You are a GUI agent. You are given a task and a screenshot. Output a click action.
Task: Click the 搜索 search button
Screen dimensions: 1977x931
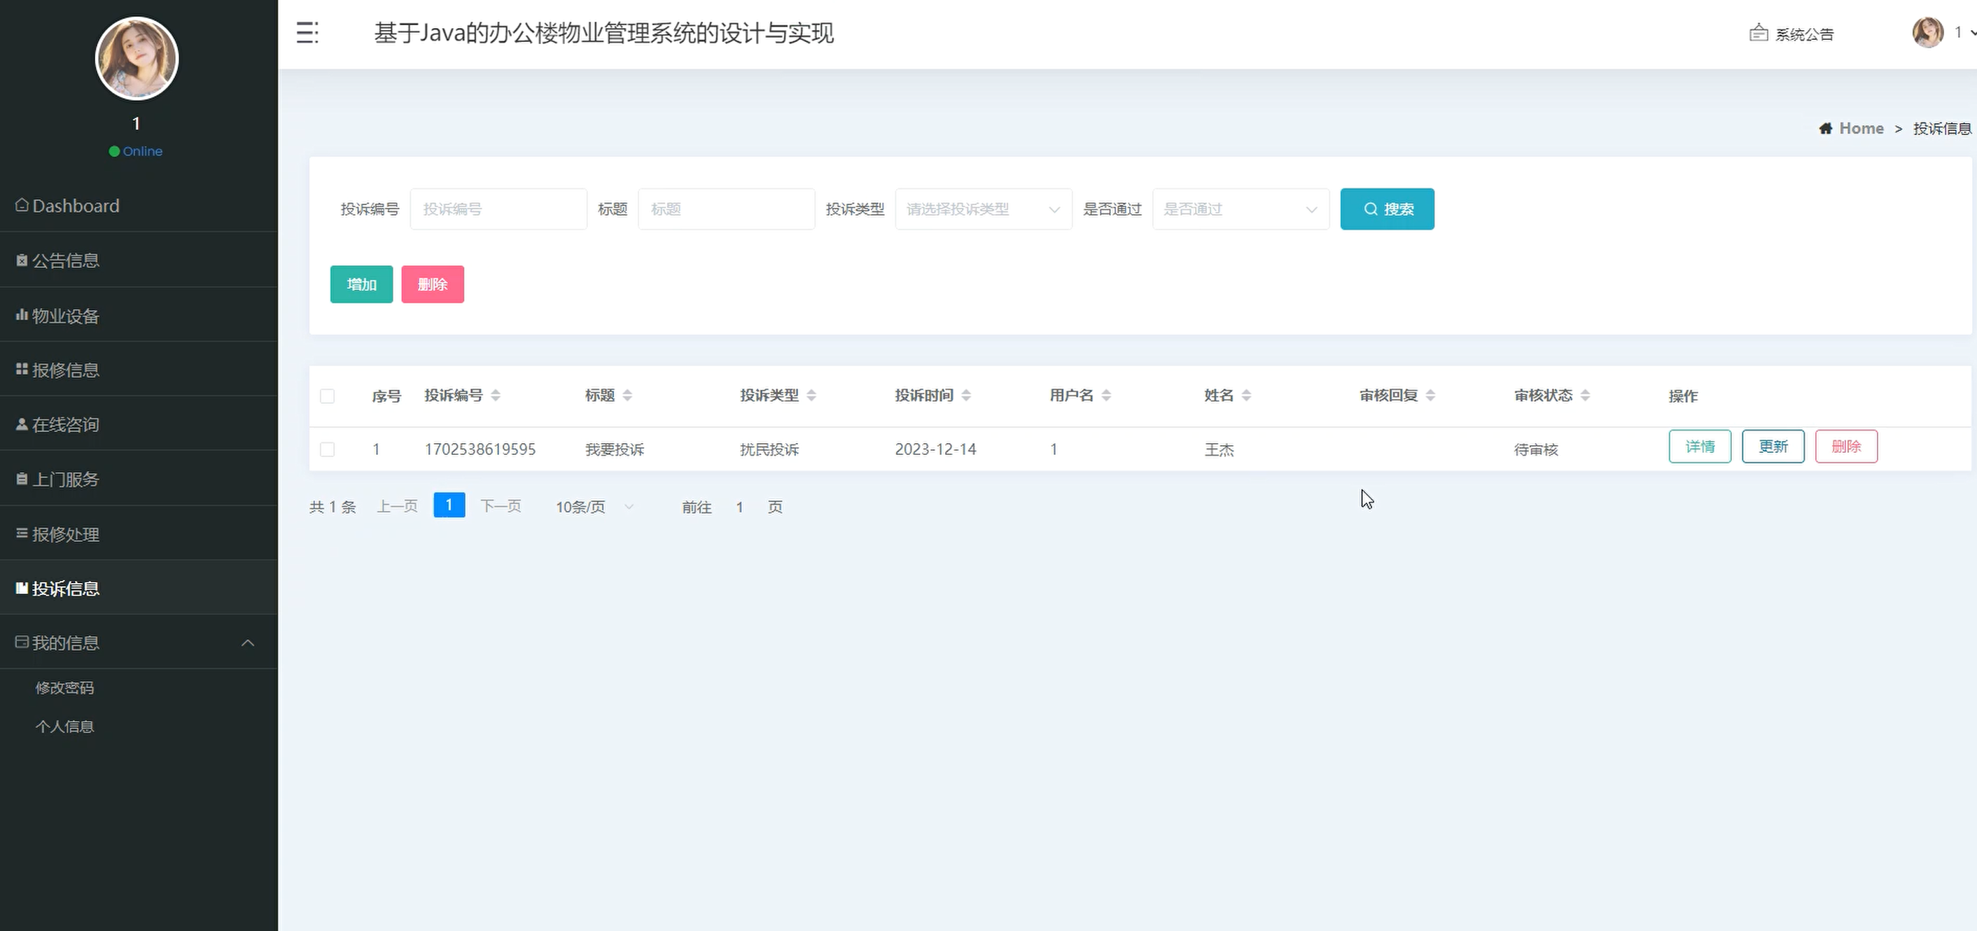click(1387, 209)
